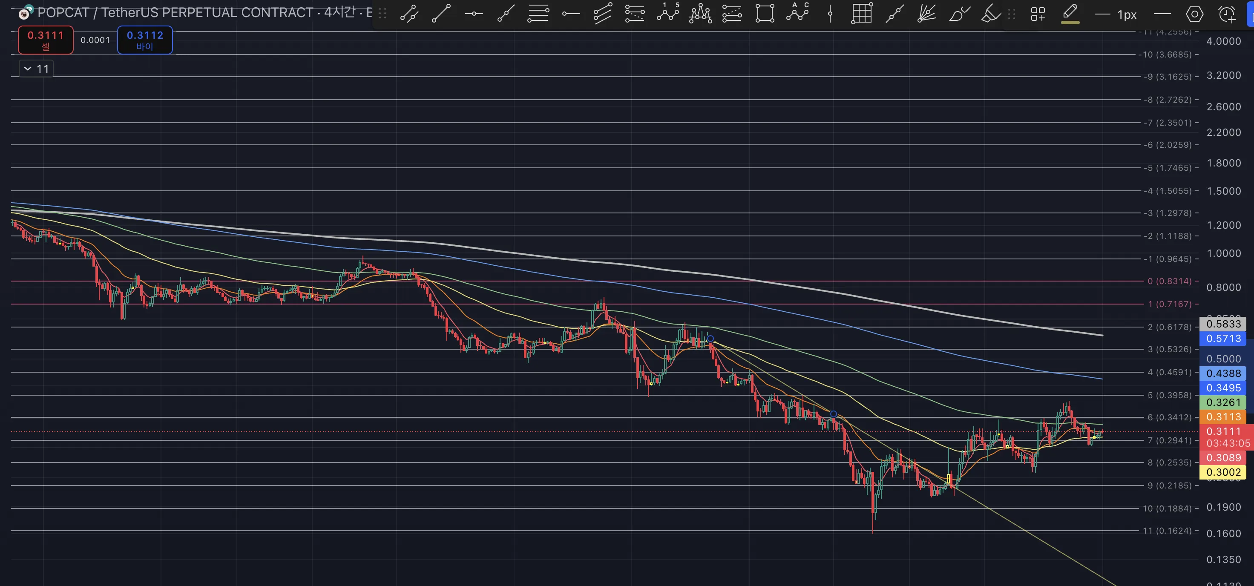Open the line style dropdown
Screen dimensions: 1254x586
pyautogui.click(x=1162, y=14)
